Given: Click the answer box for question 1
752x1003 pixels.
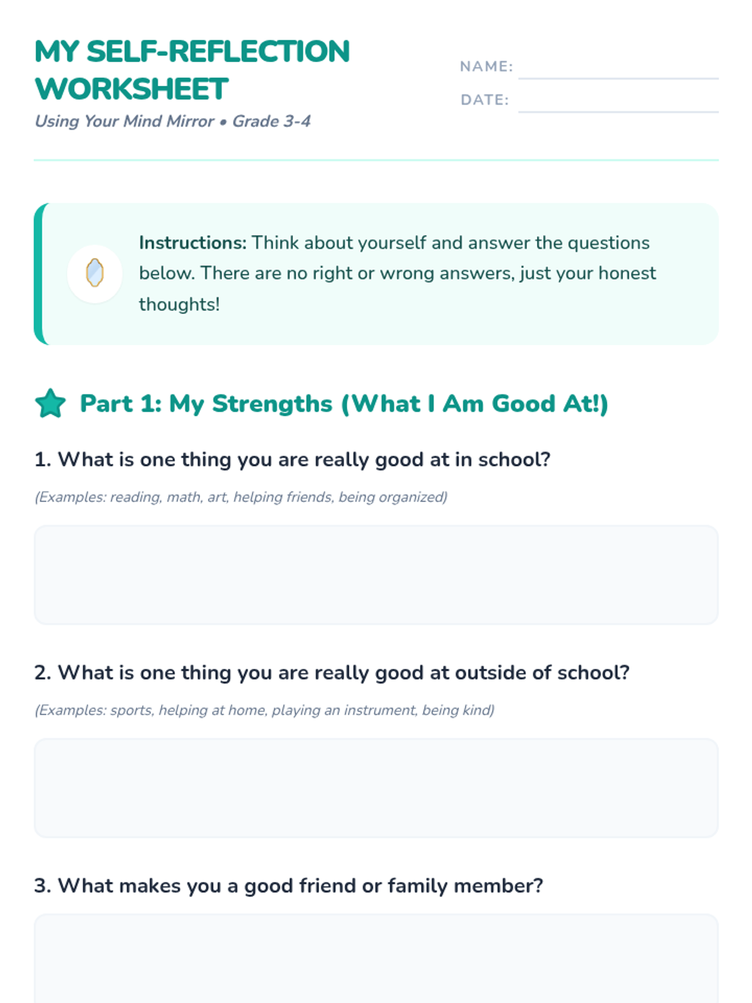Looking at the screenshot, I should (376, 575).
